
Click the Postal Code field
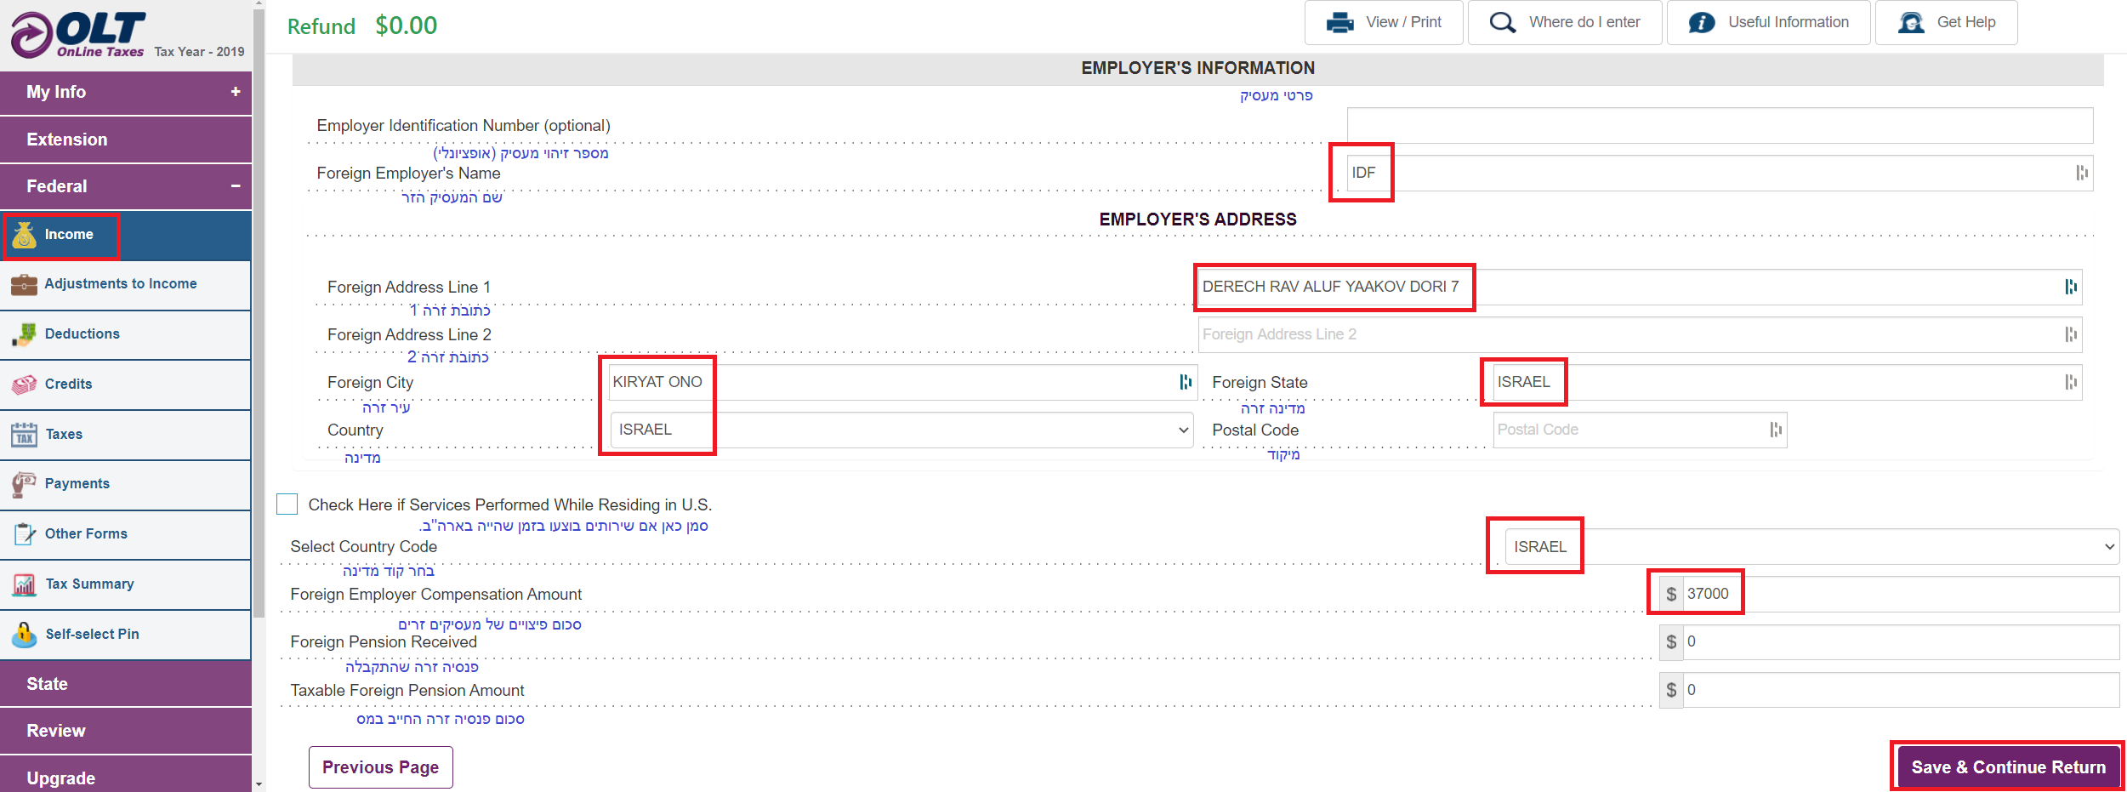(1640, 430)
